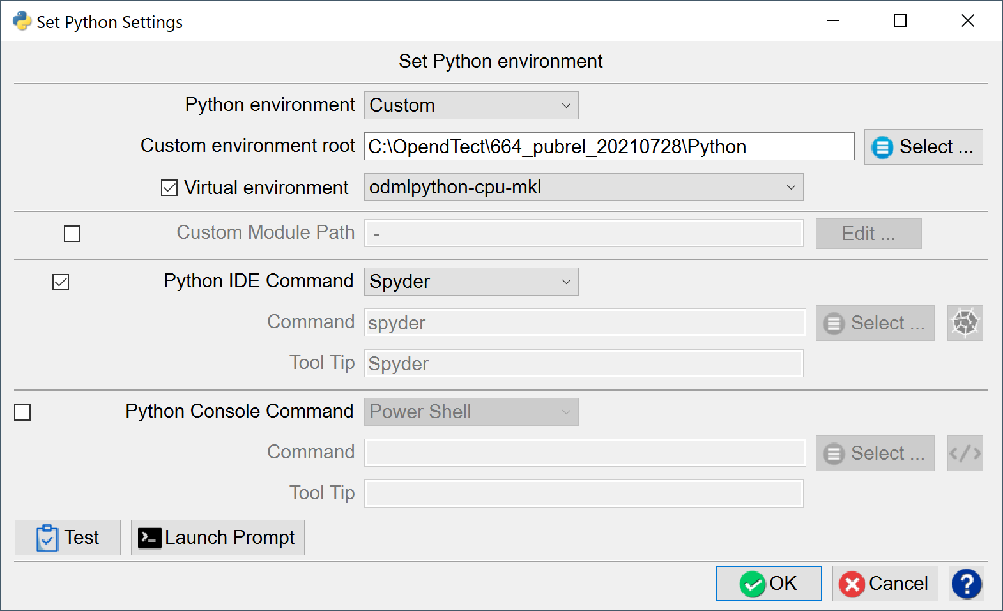Uncheck the Python IDE Command checkbox

(61, 282)
